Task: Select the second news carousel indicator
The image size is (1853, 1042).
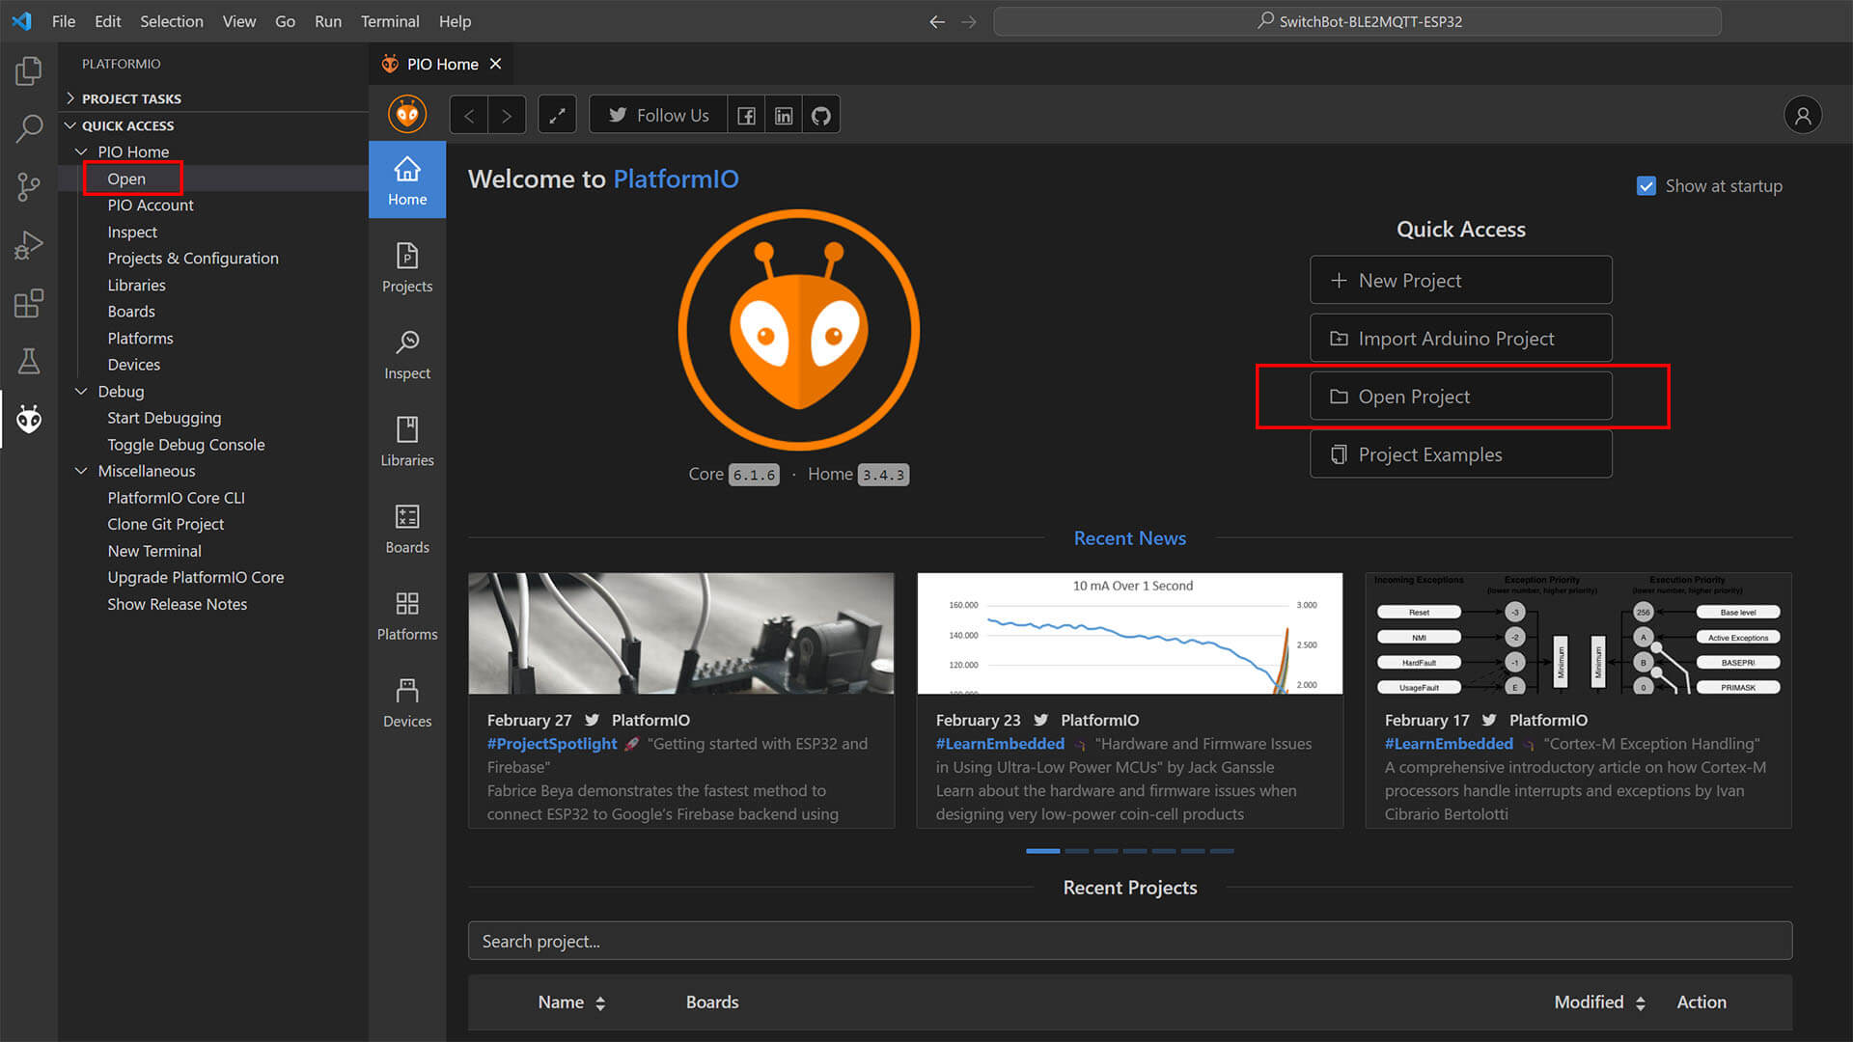Action: [1077, 851]
